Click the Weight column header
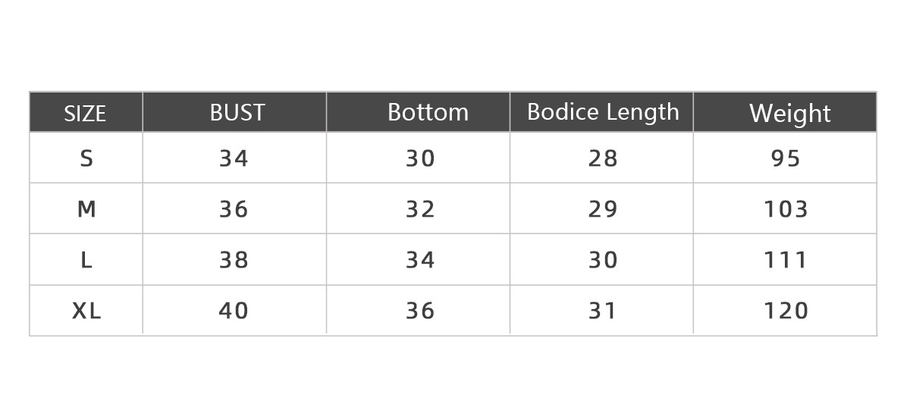Viewport: 910px width, 416px height. pyautogui.click(x=790, y=114)
